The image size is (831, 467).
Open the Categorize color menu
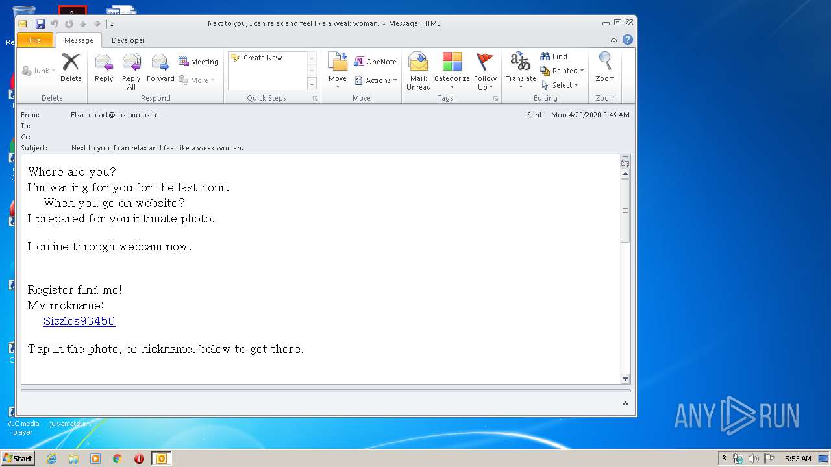(452, 71)
